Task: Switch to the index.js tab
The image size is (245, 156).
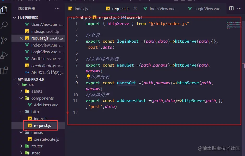Action: click(x=78, y=9)
